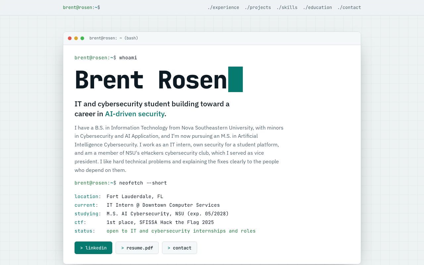Jump to the ./education section

317,7
